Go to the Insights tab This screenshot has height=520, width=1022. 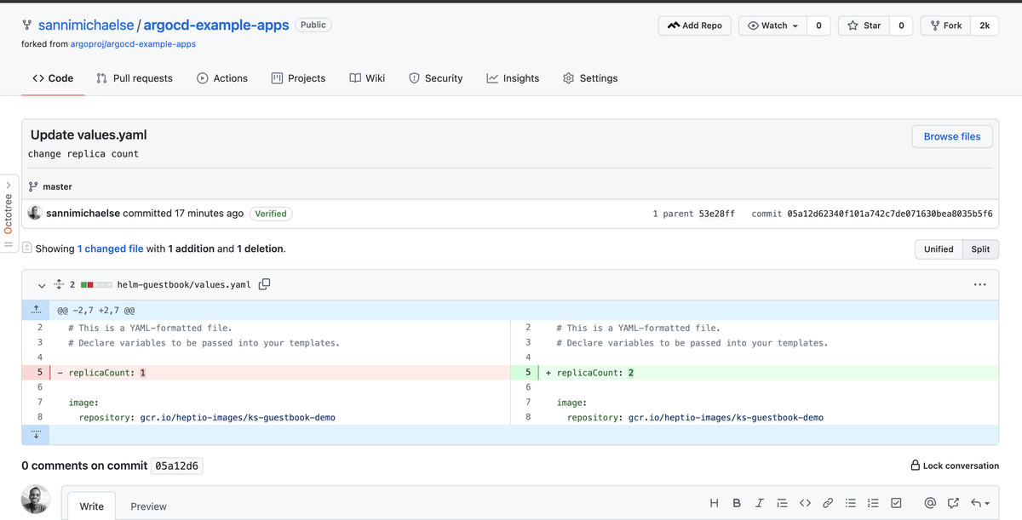coord(513,78)
